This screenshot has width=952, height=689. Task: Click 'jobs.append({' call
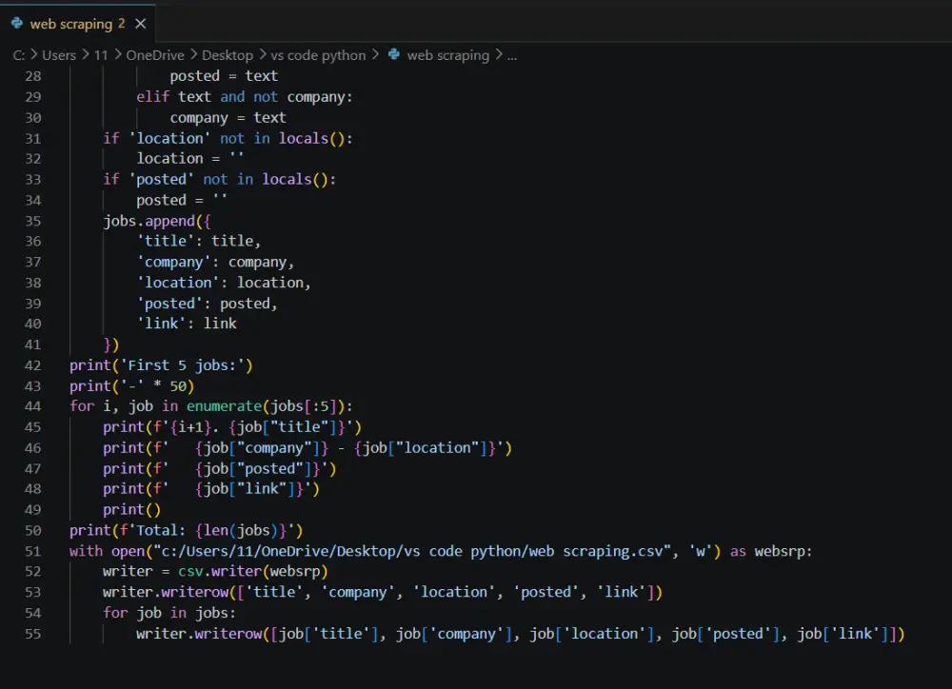[157, 221]
